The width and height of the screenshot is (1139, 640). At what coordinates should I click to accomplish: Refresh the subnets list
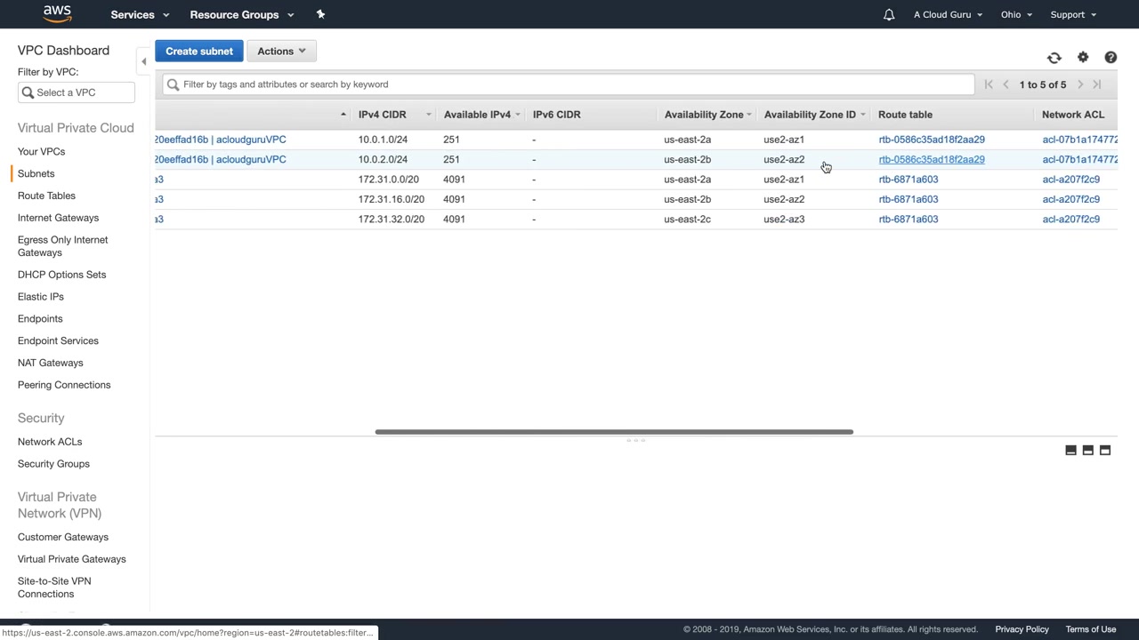pos(1054,58)
